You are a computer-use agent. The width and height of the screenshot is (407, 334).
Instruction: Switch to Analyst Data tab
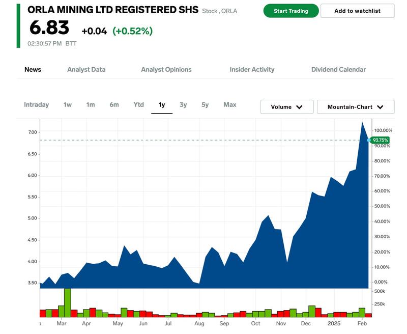pyautogui.click(x=86, y=69)
